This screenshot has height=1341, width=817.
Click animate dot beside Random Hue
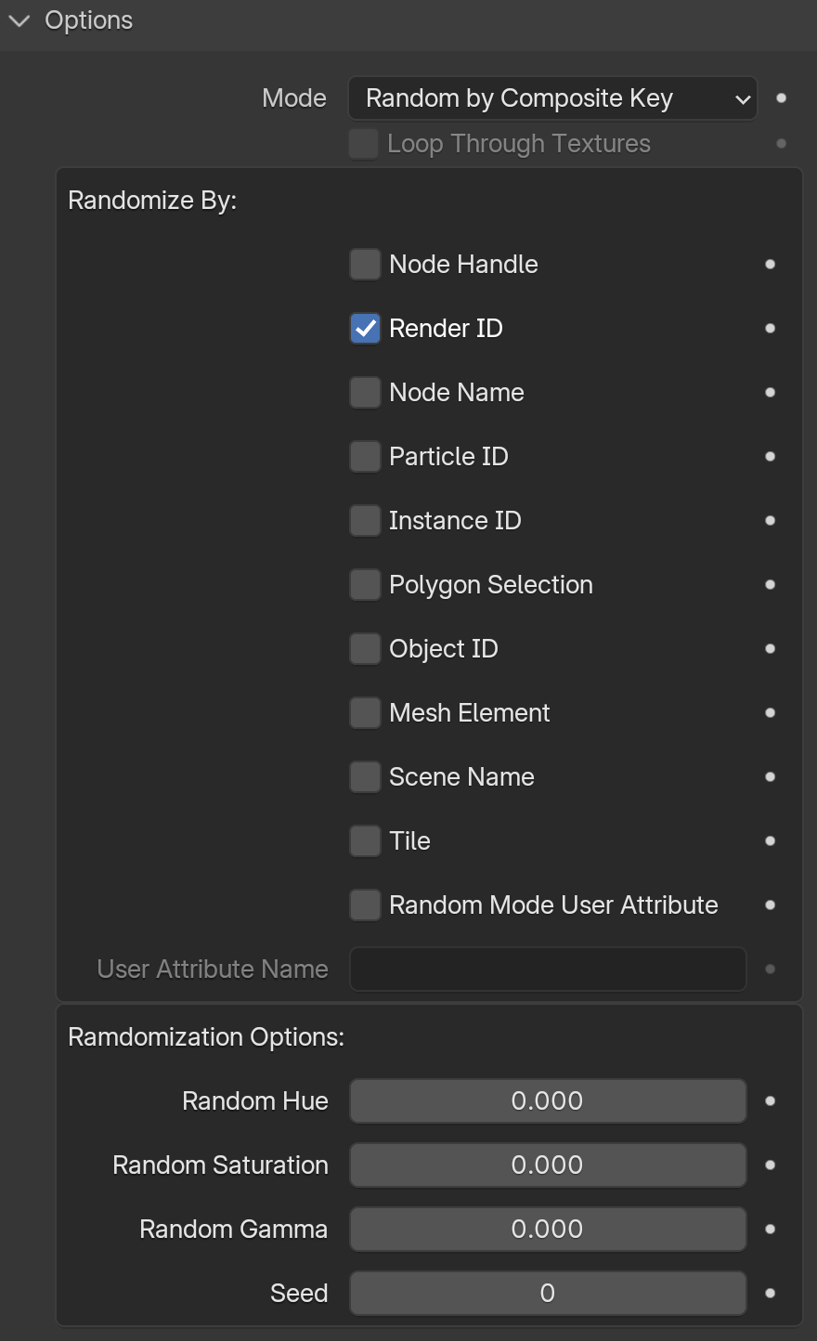point(770,1101)
